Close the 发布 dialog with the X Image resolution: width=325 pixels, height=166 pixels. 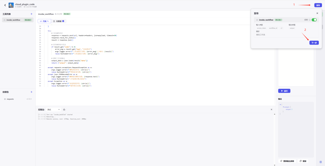point(317,13)
